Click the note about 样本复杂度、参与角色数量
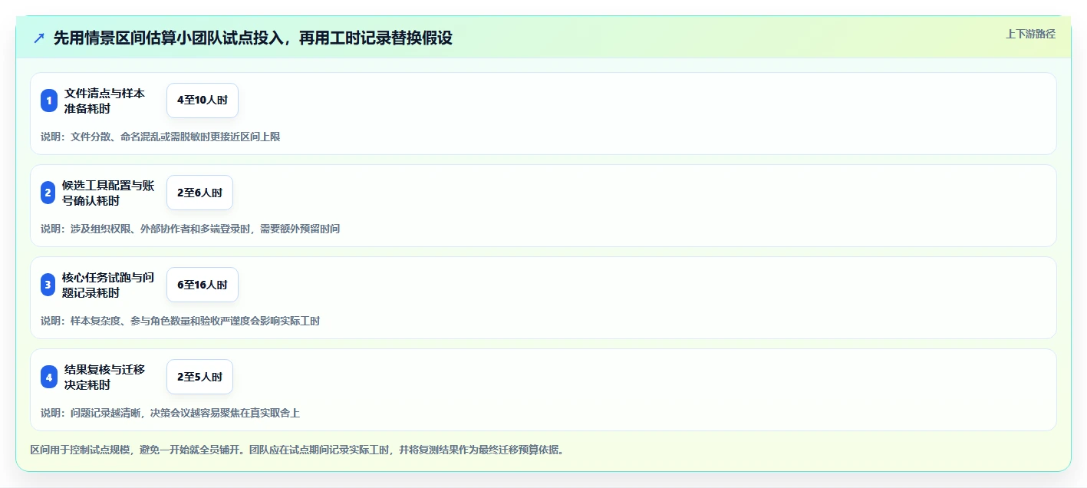Viewport: 1087px width, 488px height. point(180,321)
